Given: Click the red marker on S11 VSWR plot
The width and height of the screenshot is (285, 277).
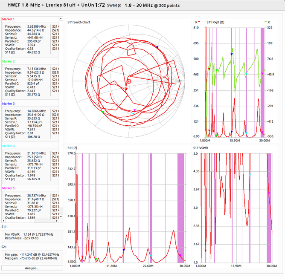Looking at the screenshot, I should pyautogui.click(x=206, y=251).
